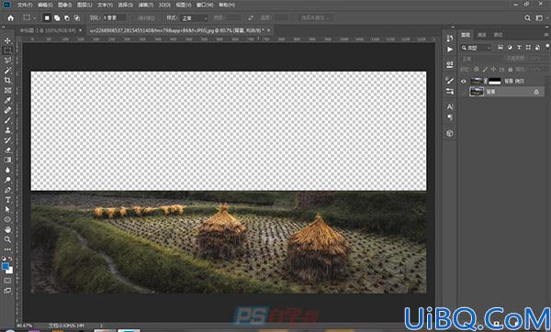Open the Brush settings icon in side dock
Viewport: 551px width, 332px height.
[450, 81]
